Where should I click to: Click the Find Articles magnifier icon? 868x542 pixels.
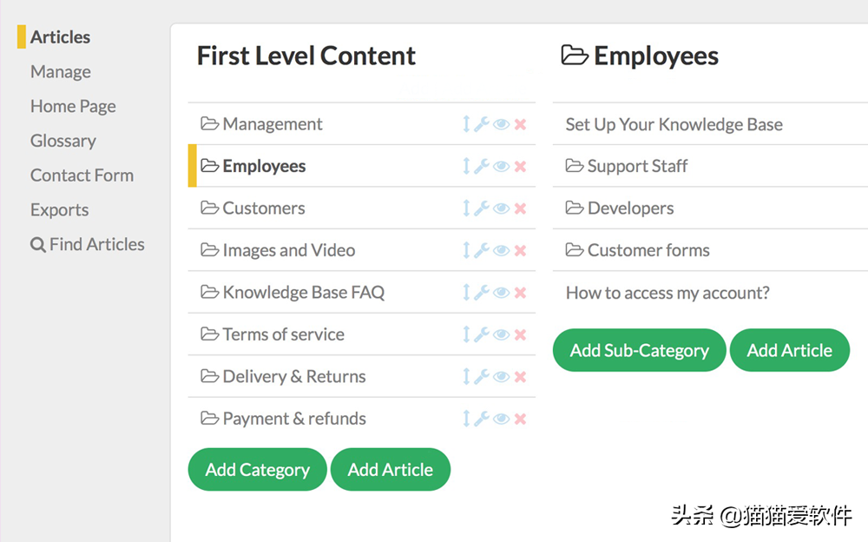(37, 245)
